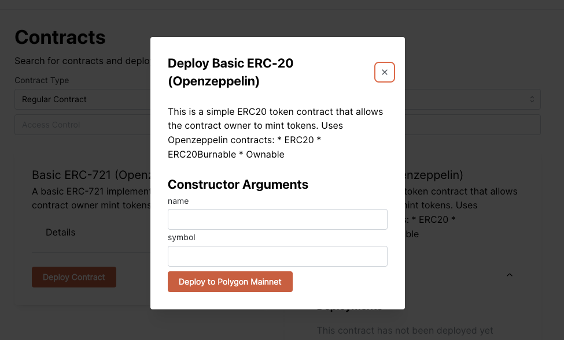Click the 'Search for contracts' subtitle text

coord(82,61)
